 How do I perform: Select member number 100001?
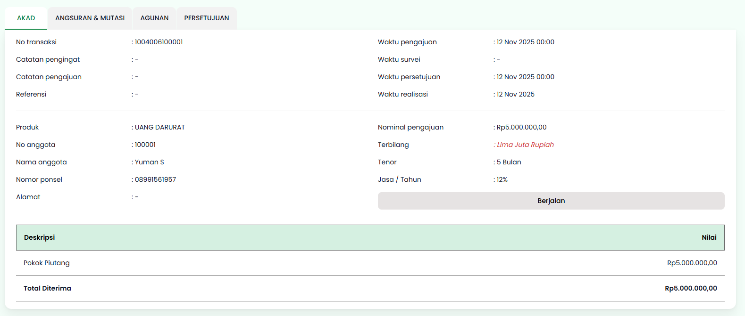coord(145,145)
